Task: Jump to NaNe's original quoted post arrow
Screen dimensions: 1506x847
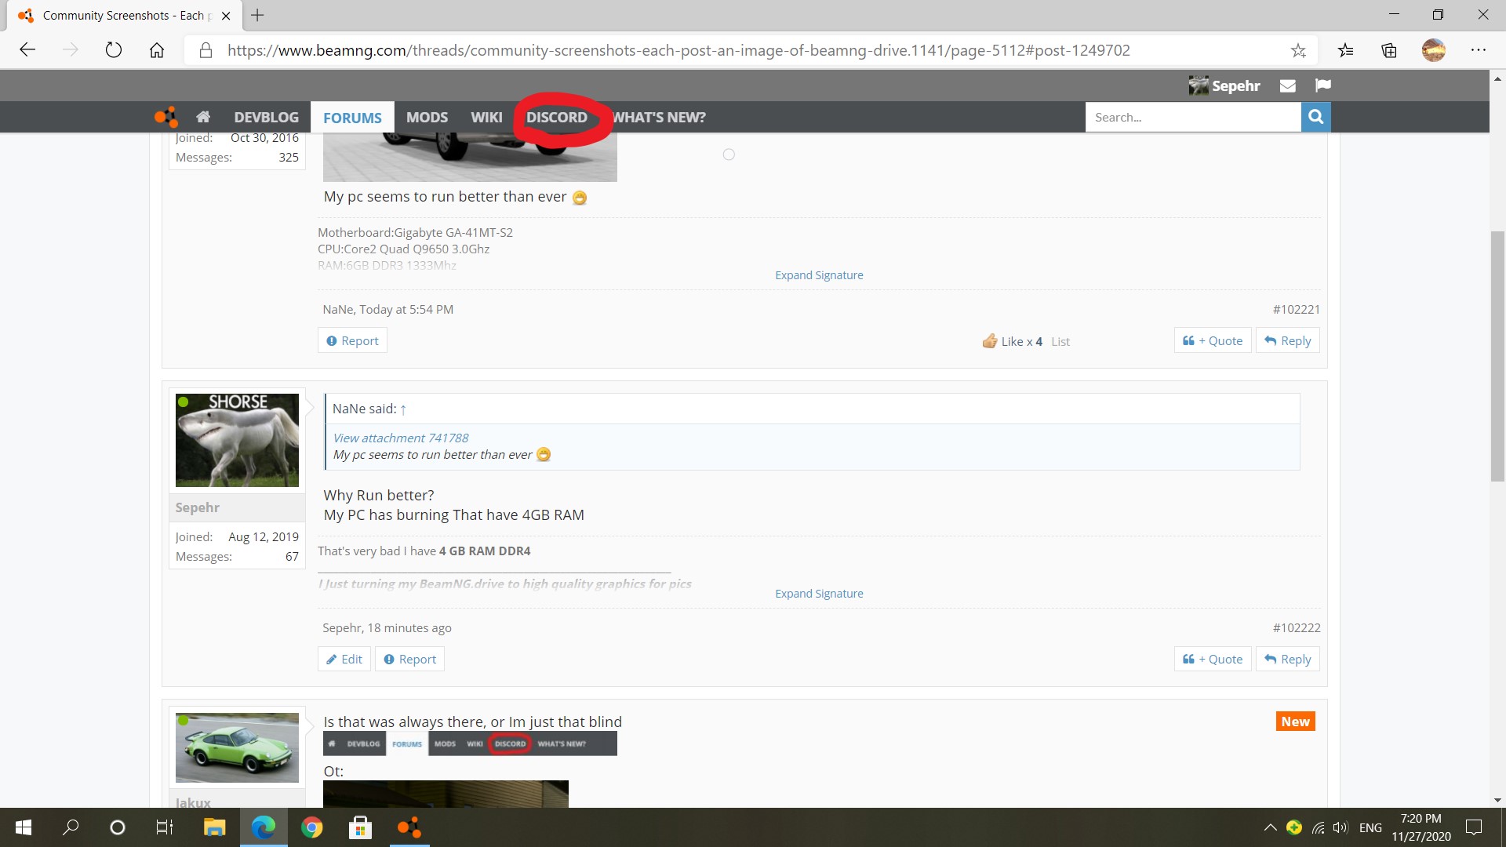Action: [x=403, y=409]
